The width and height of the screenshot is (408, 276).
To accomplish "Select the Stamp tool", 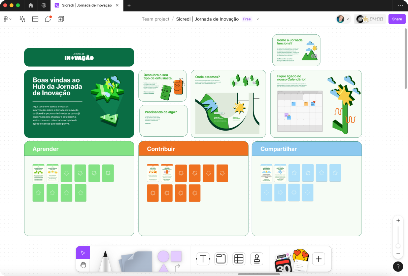I will (257, 259).
